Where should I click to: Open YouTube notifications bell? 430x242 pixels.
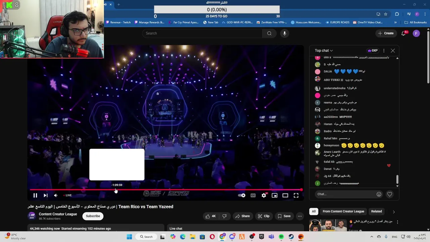tap(404, 33)
